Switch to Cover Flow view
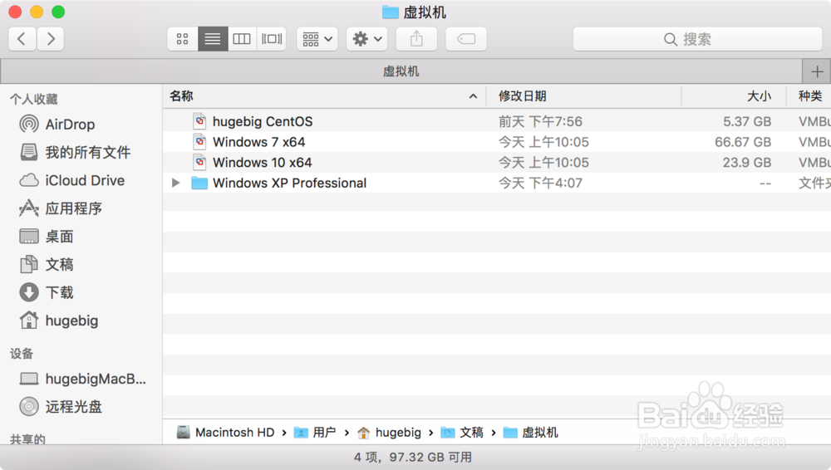831x470 pixels. pyautogui.click(x=272, y=39)
